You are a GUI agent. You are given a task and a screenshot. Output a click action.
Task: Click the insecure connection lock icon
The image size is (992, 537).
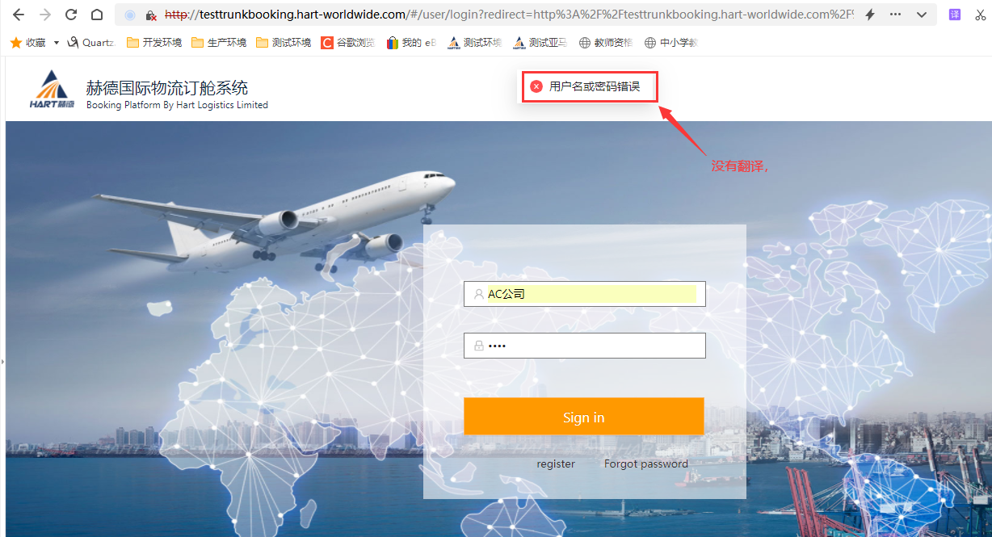click(x=150, y=15)
